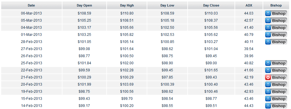Click the Bishop alert icon for 04-Mar-2013

[268, 28]
